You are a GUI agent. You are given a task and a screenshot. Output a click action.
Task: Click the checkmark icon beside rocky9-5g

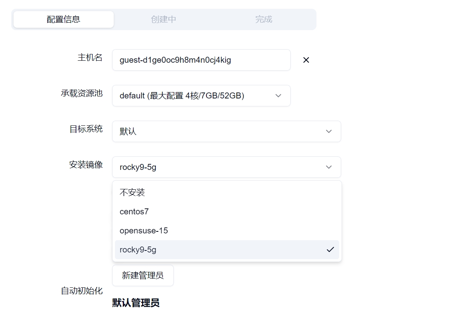point(330,250)
